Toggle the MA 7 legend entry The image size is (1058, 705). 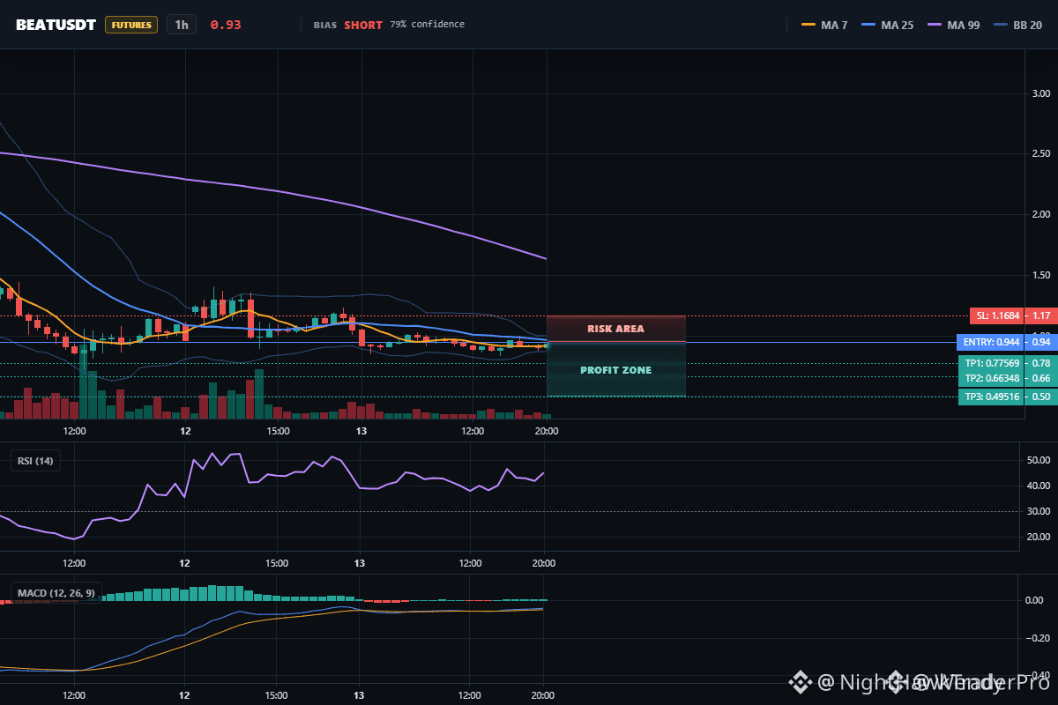tap(824, 25)
